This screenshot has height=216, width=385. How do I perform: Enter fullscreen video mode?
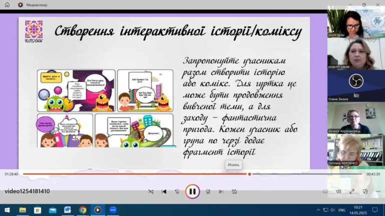coord(352,191)
